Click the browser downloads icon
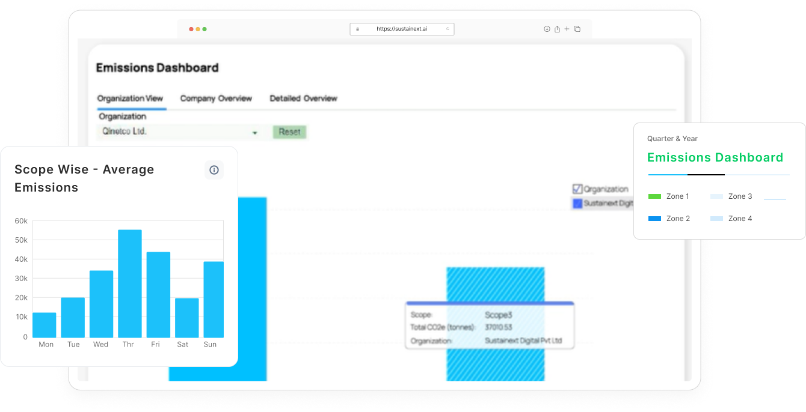806x412 pixels. click(547, 29)
